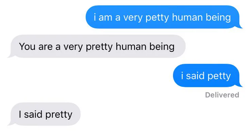250x133 pixels.
Task: Click the tail of the "I said pretty" bubble
Action: pos(11,123)
